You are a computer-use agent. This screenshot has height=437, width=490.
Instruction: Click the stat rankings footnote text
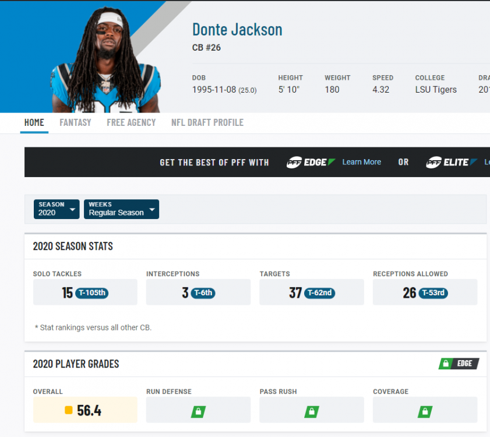[x=93, y=327]
